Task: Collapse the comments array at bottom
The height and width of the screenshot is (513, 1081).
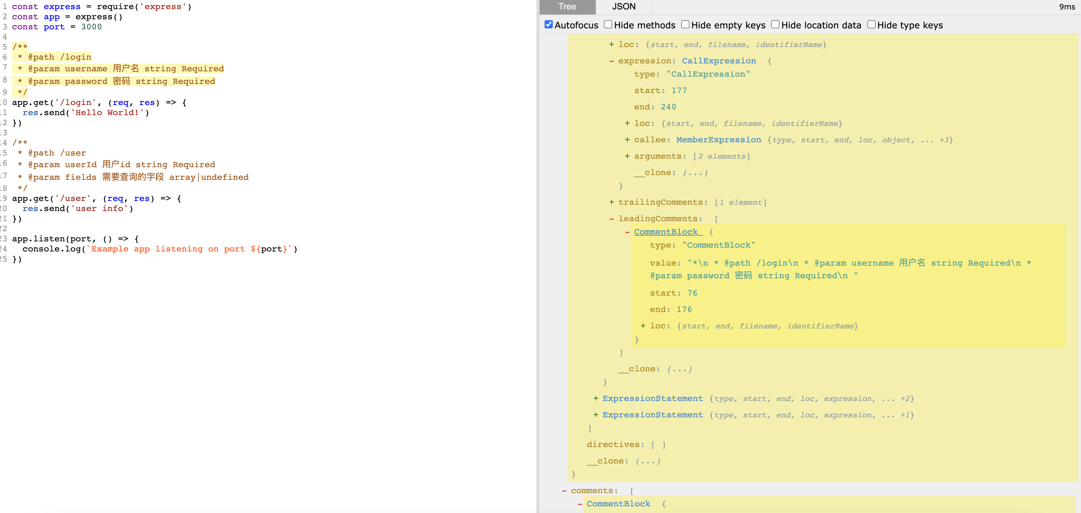Action: click(564, 491)
